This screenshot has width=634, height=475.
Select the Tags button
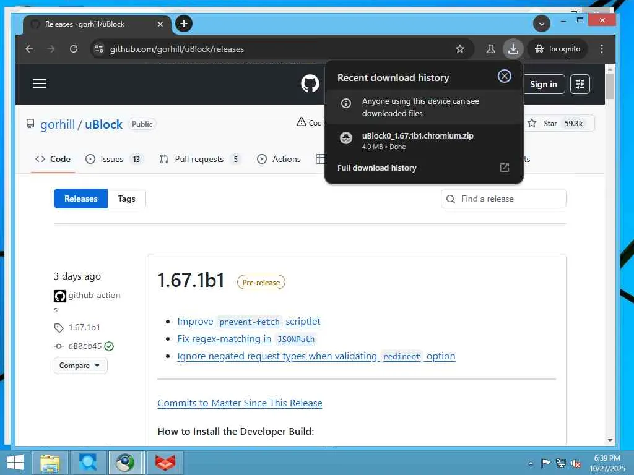(126, 199)
